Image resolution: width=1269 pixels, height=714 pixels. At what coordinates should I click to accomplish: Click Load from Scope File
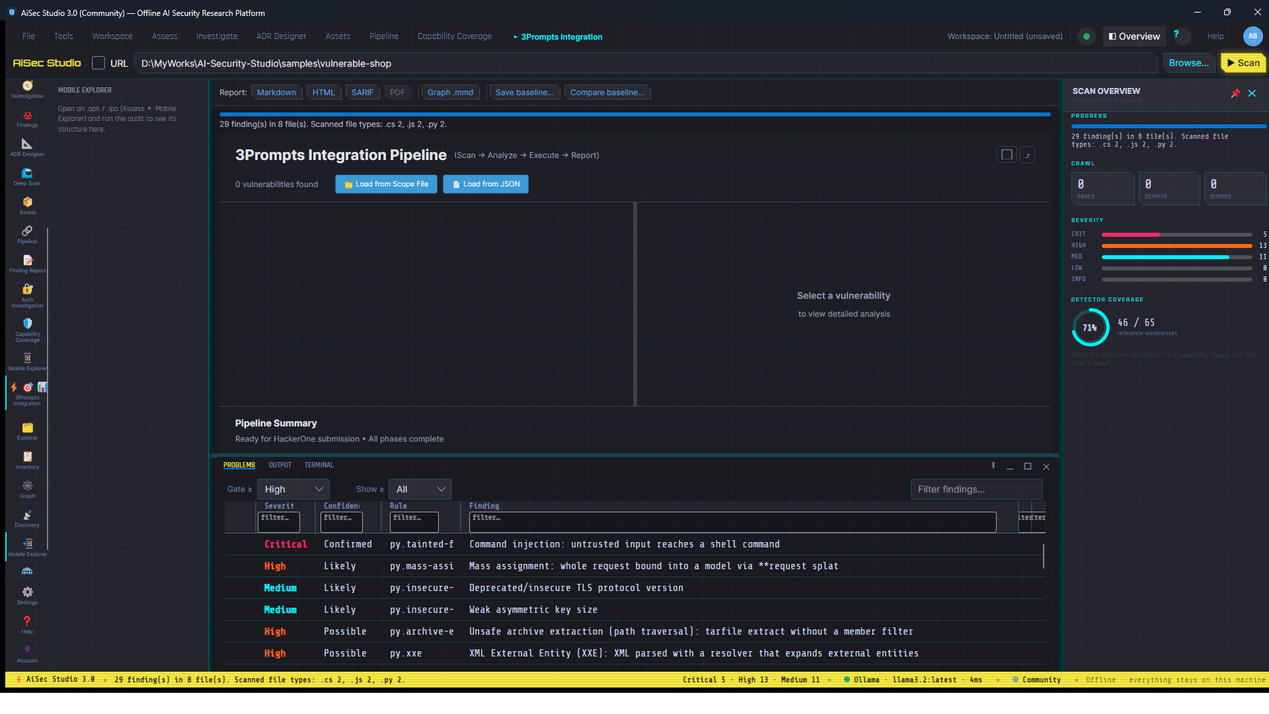[386, 184]
